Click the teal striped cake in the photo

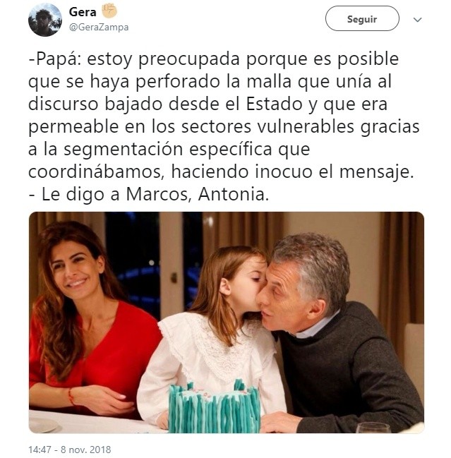(214, 407)
